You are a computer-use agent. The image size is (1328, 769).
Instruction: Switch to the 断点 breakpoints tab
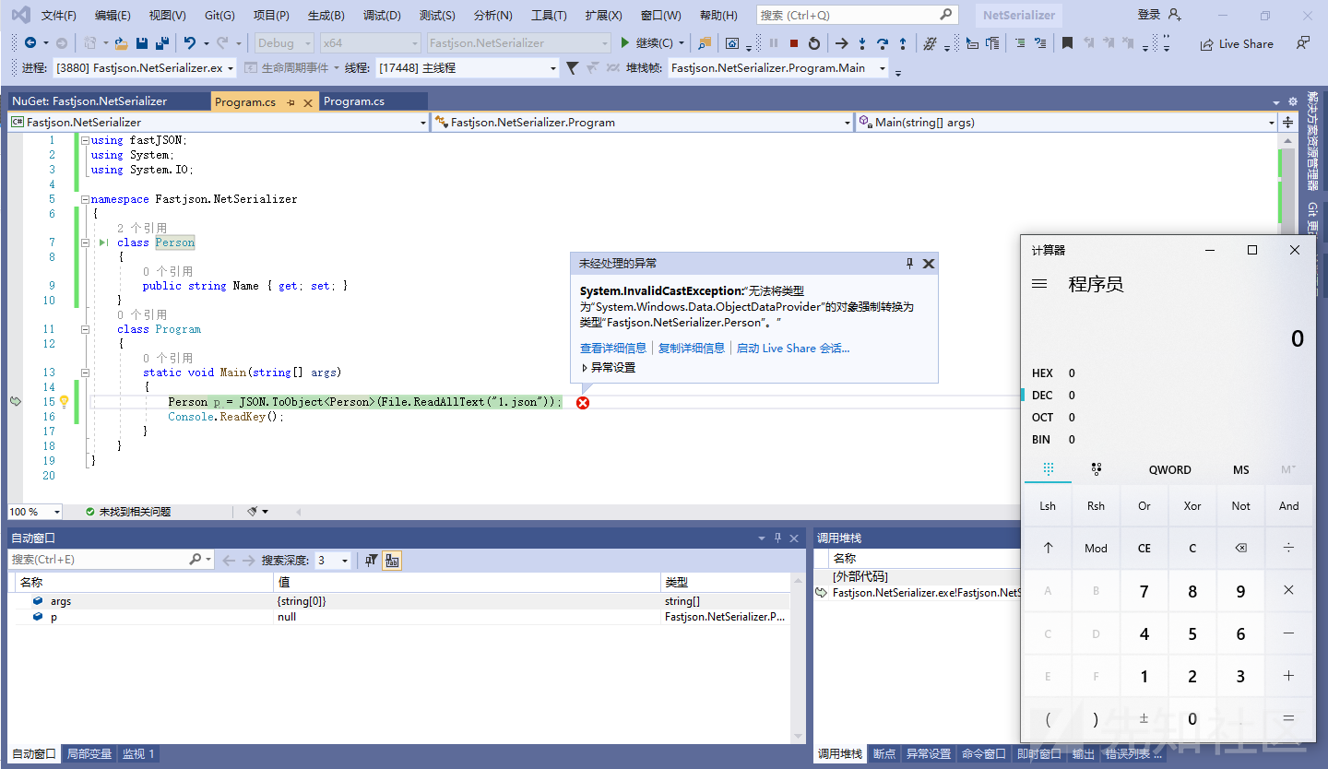point(884,753)
